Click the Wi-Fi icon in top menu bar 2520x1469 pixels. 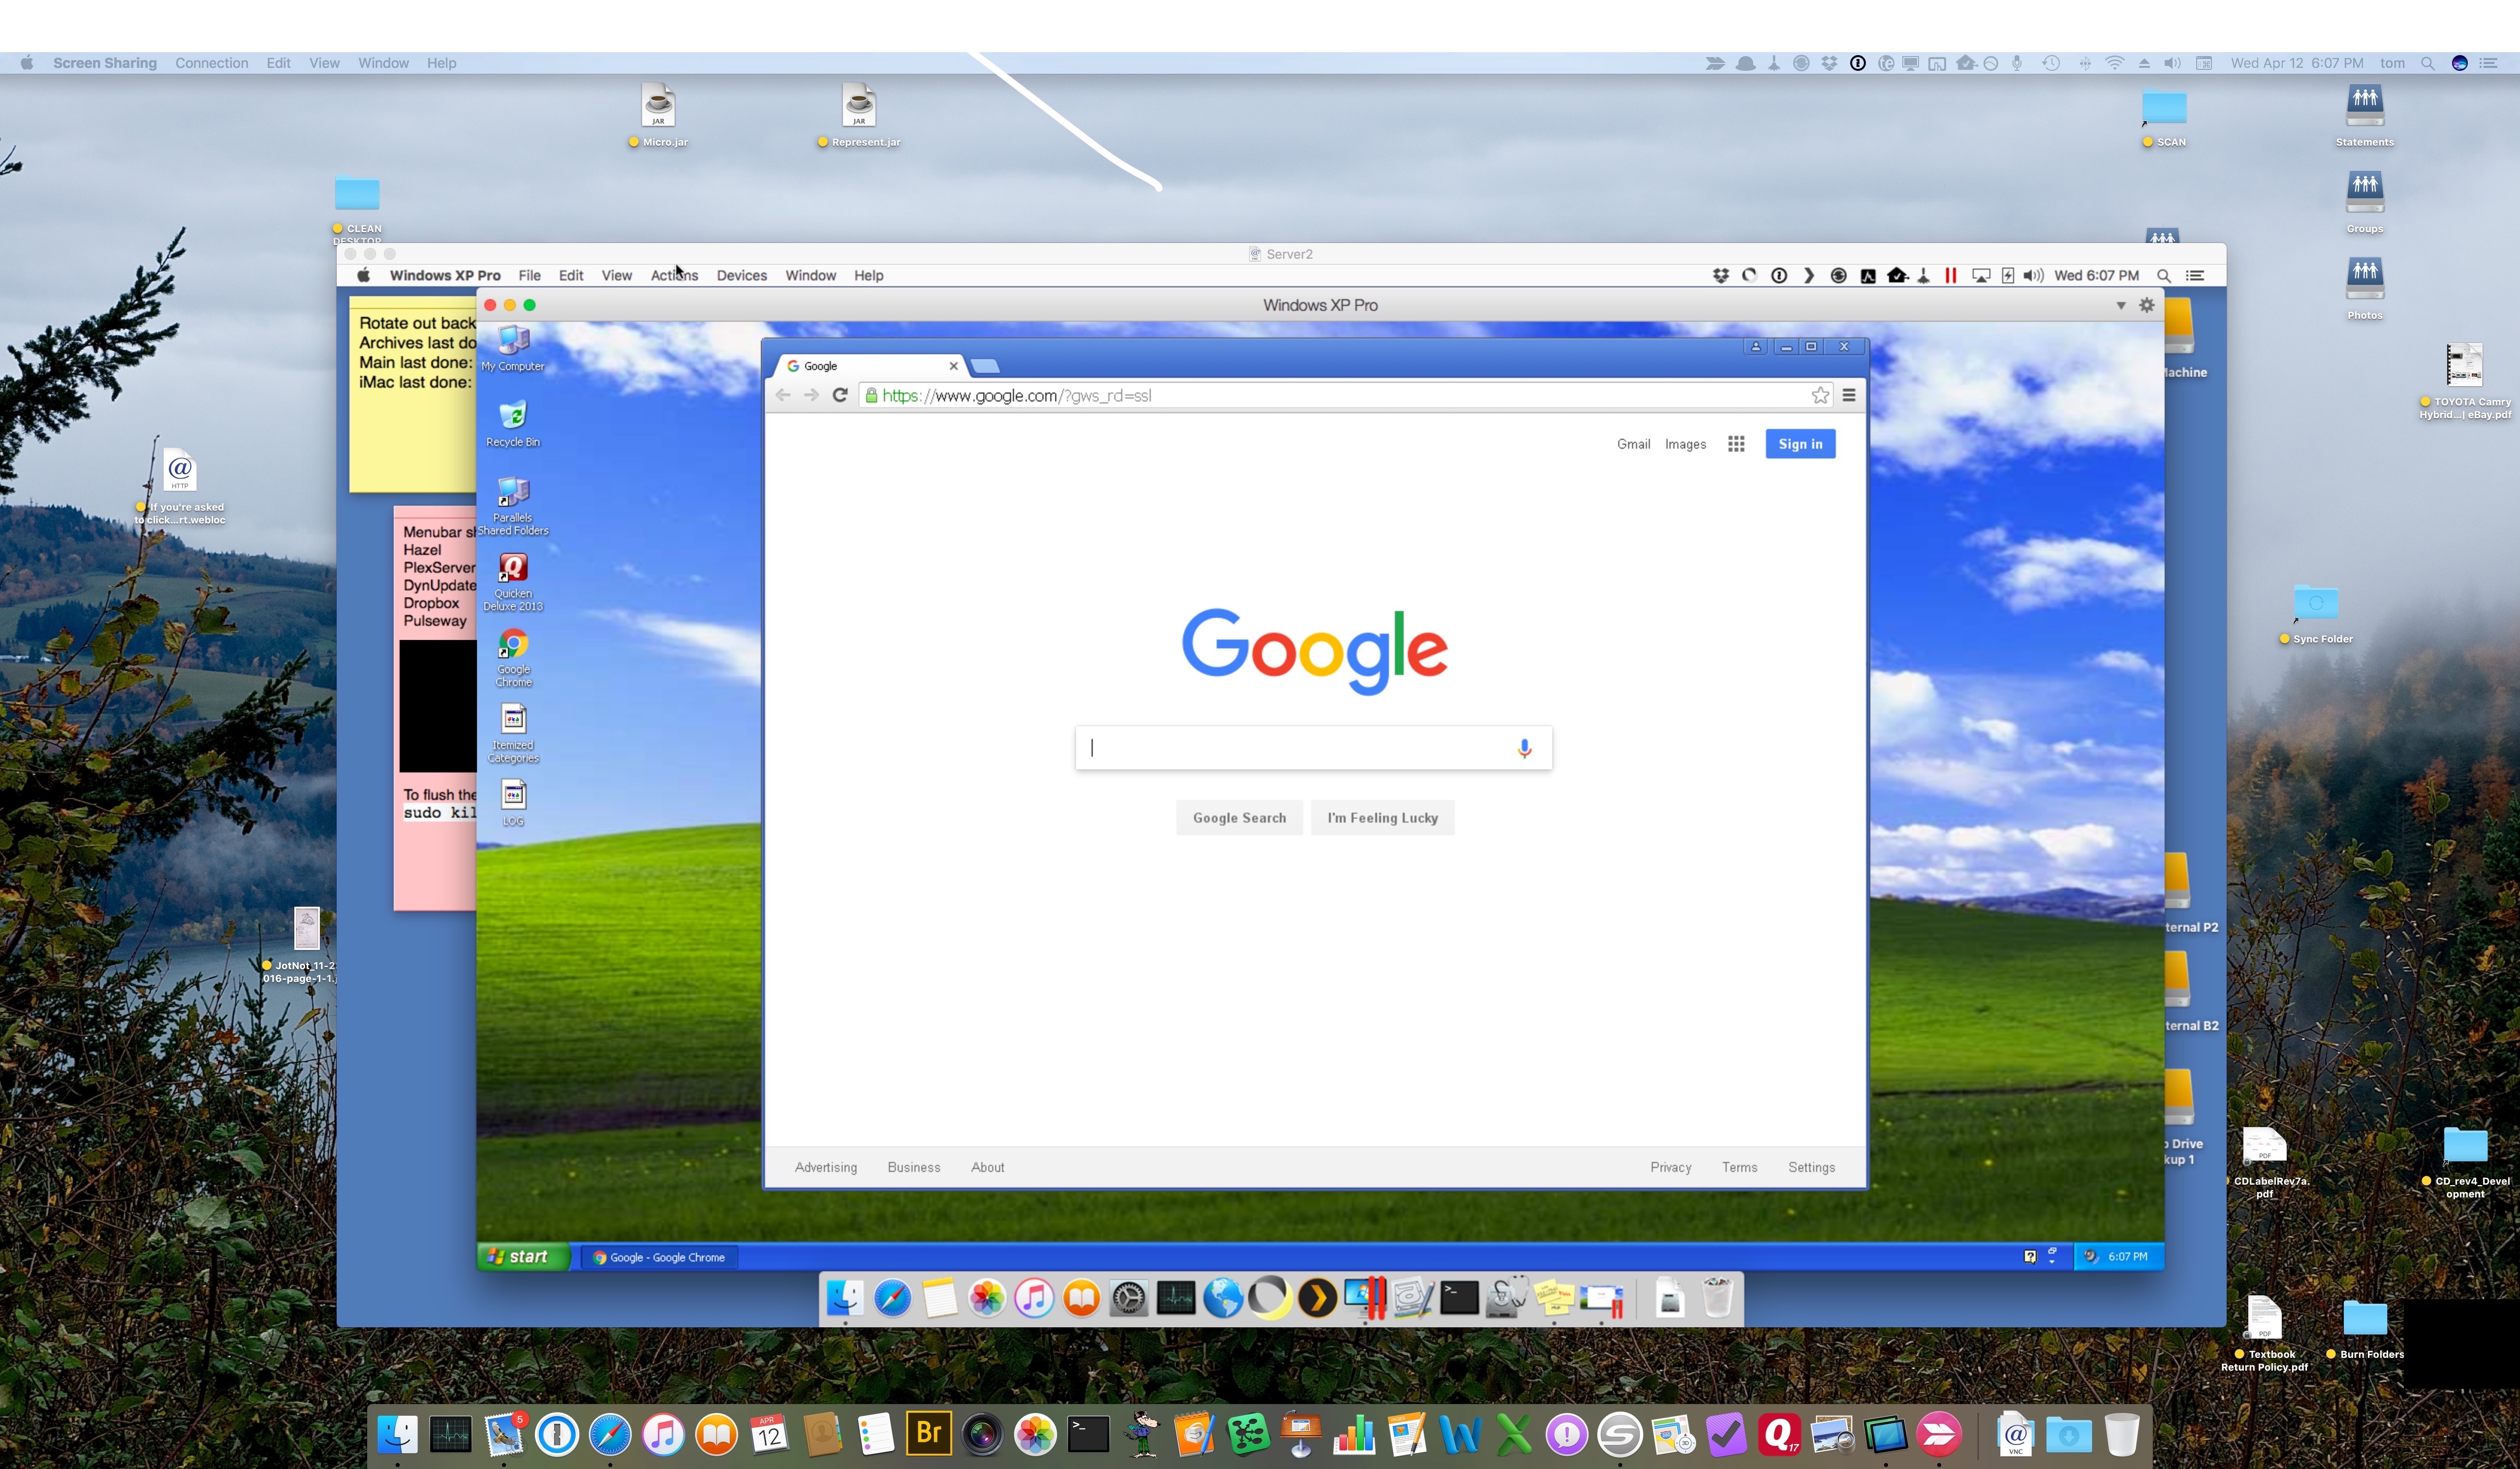tap(2114, 63)
